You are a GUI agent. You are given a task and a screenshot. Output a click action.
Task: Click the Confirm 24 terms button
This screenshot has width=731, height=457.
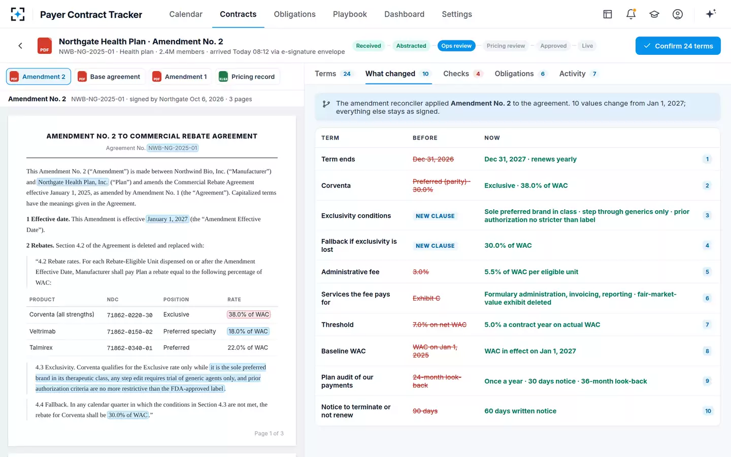coord(678,46)
